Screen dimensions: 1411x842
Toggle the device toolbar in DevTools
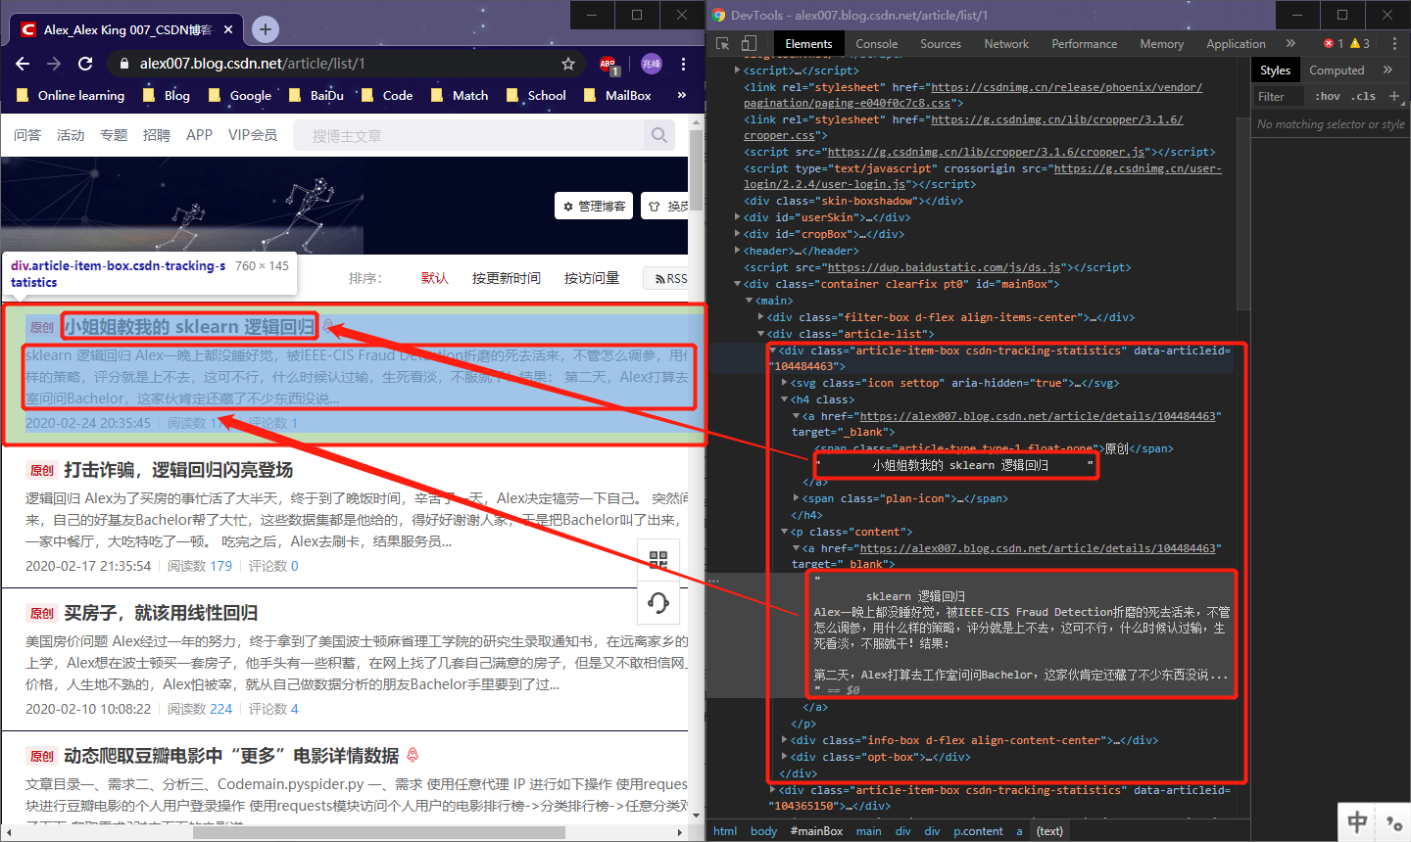point(748,44)
